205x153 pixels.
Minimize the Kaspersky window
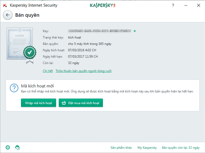[x=186, y=5]
